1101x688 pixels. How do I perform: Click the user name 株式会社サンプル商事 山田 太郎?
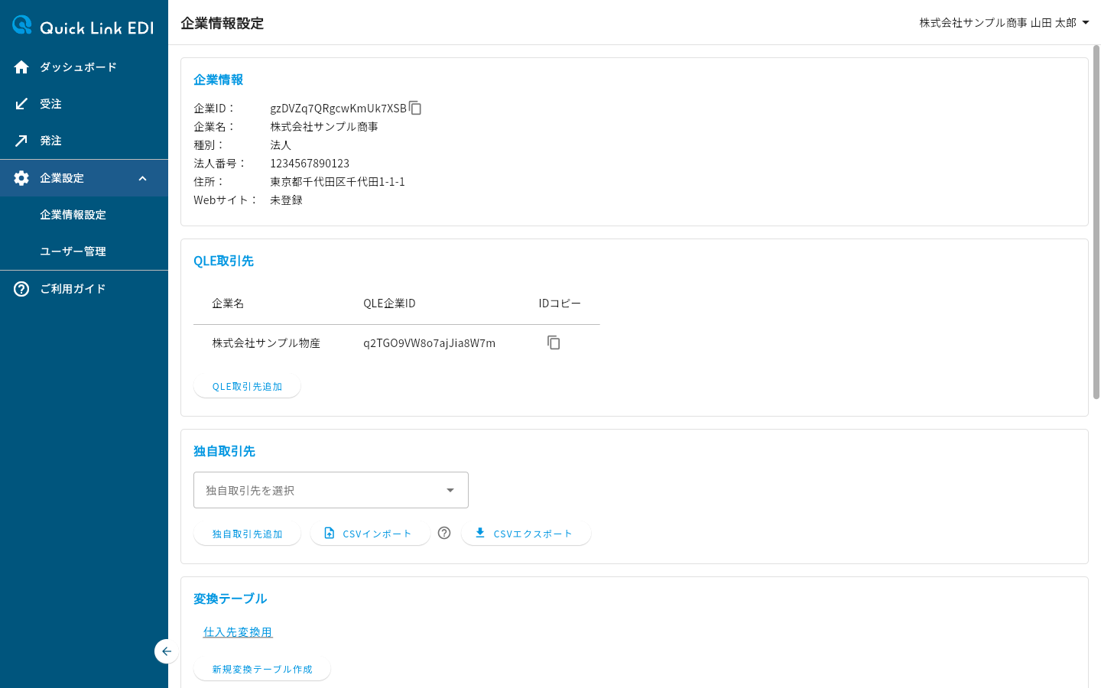coord(998,23)
